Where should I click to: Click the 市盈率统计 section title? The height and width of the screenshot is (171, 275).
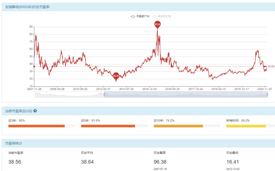click(x=14, y=143)
